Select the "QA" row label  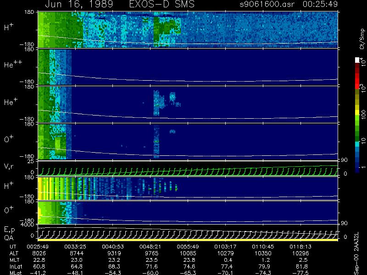9,237
